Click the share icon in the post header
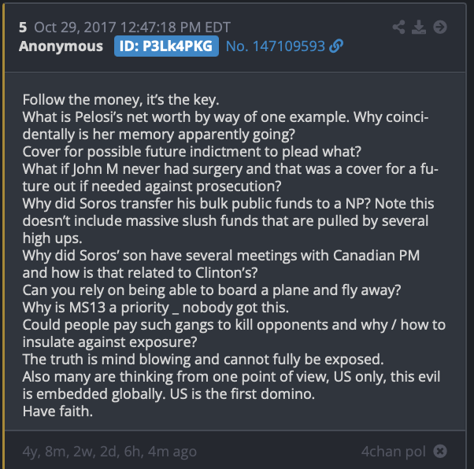 398,28
